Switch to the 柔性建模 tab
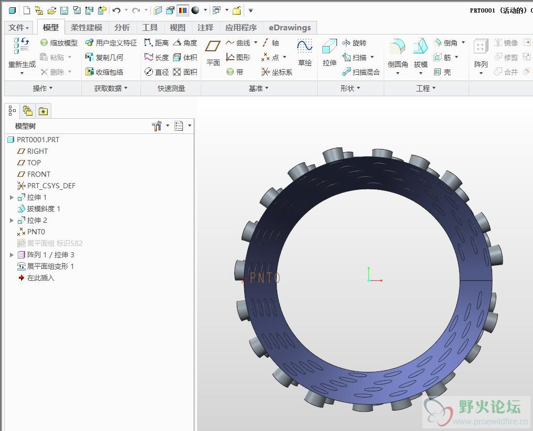This screenshot has width=533, height=431. click(86, 28)
